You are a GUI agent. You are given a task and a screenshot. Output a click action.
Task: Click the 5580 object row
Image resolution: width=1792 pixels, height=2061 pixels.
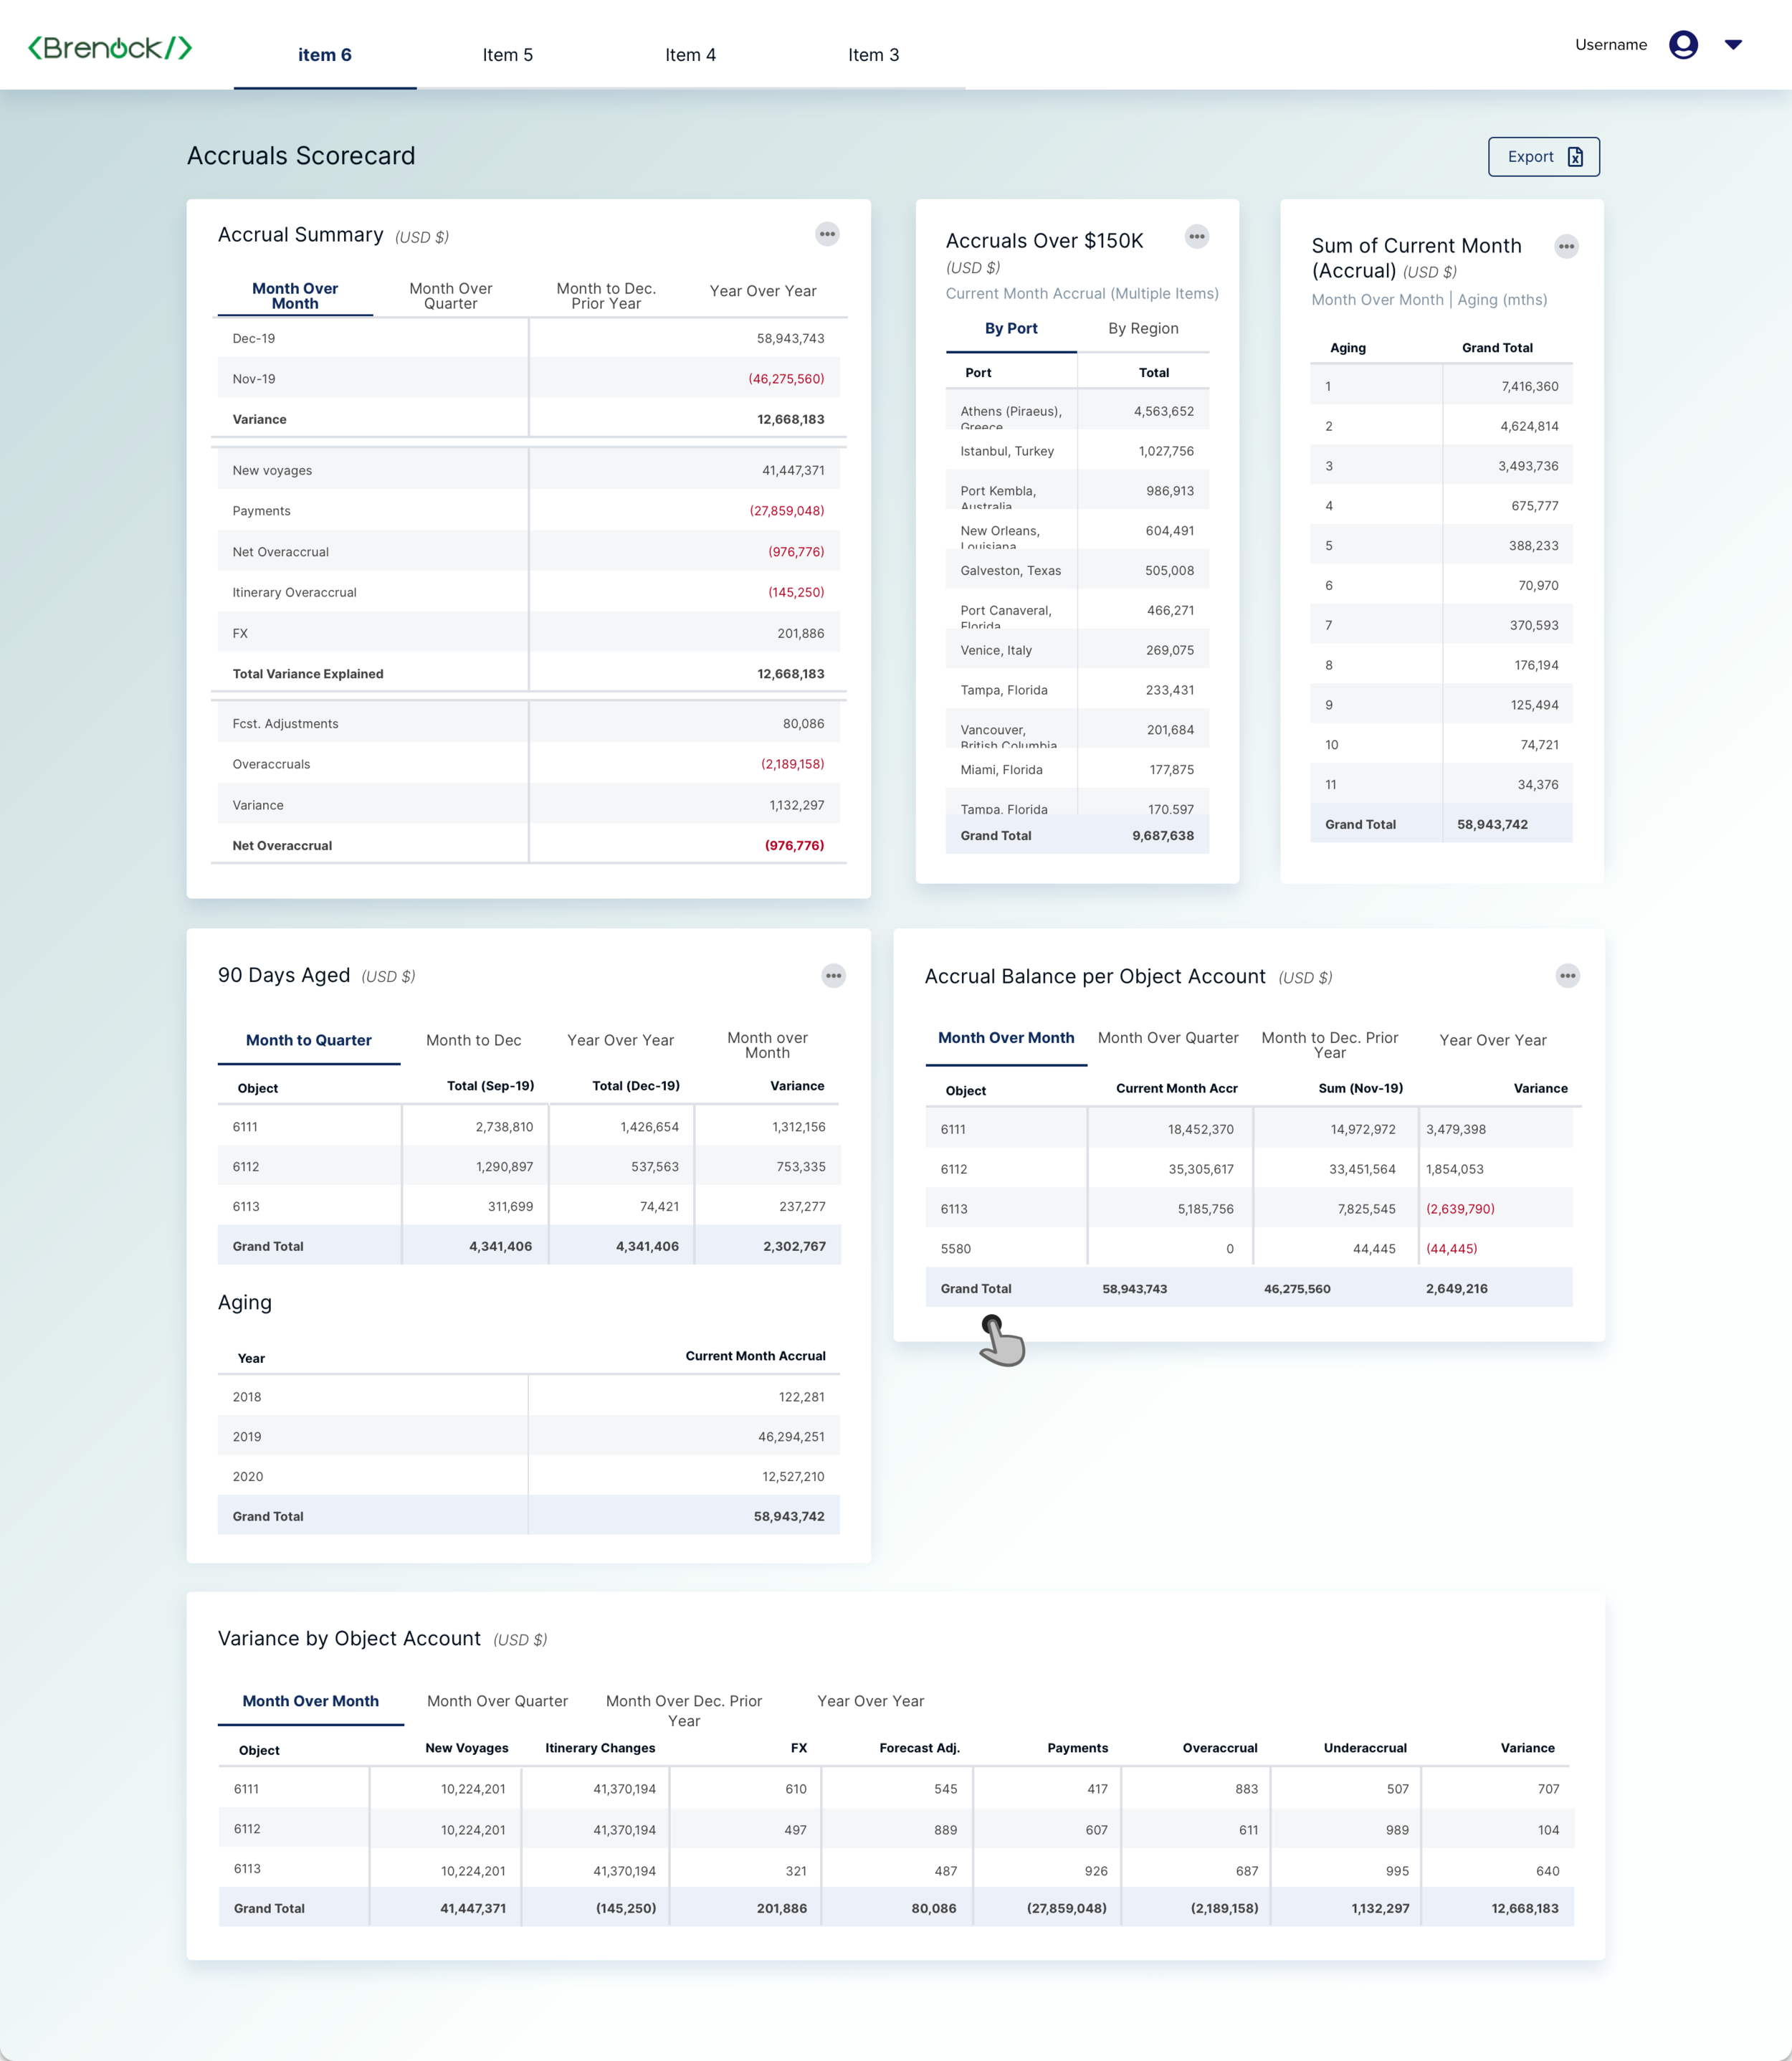tap(1249, 1249)
